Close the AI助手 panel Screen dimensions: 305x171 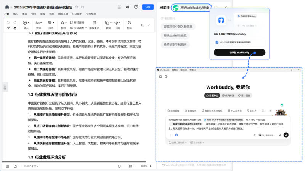226,7
